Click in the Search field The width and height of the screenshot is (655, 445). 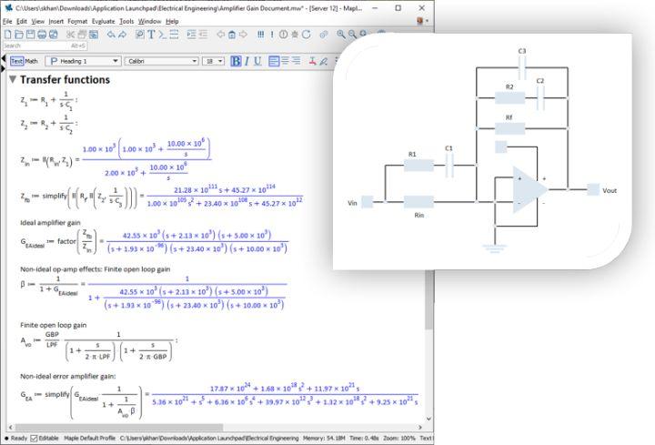(45, 46)
